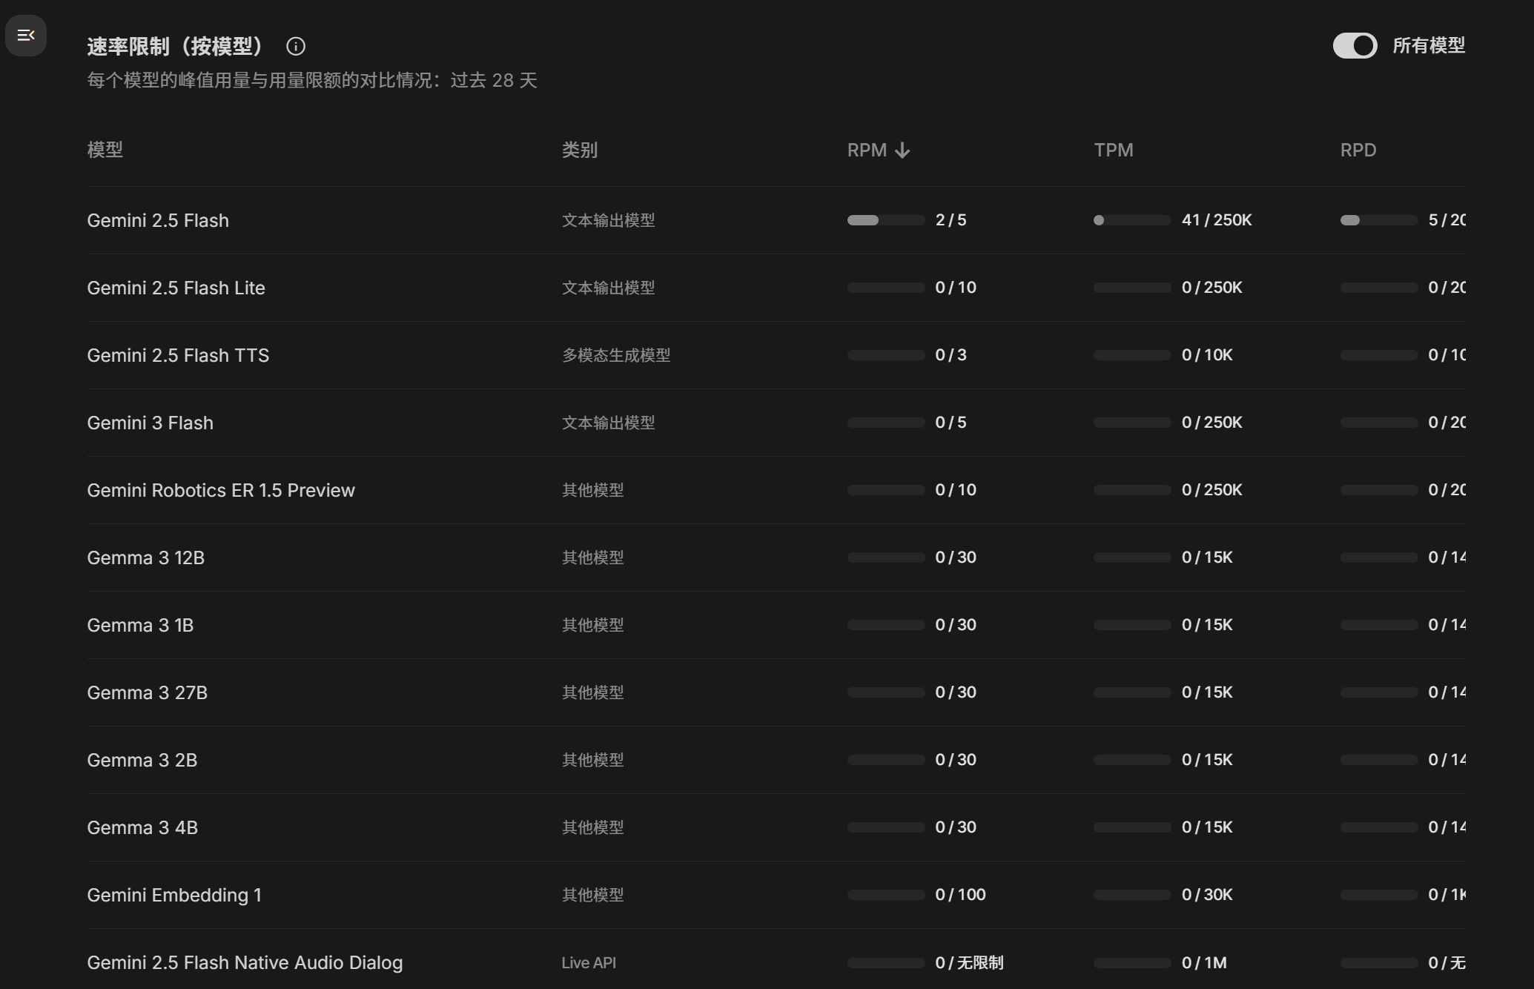Open the Gemini 3 Flash row
The width and height of the screenshot is (1534, 989).
pos(150,423)
